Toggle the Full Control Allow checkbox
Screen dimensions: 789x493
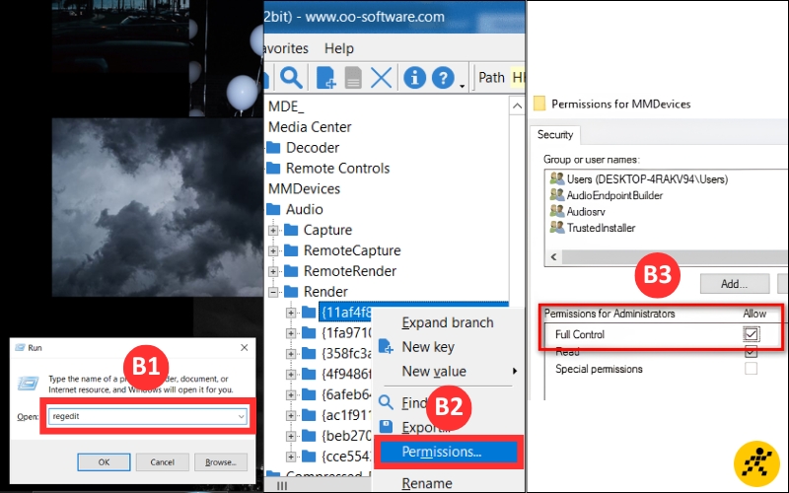[x=751, y=334]
